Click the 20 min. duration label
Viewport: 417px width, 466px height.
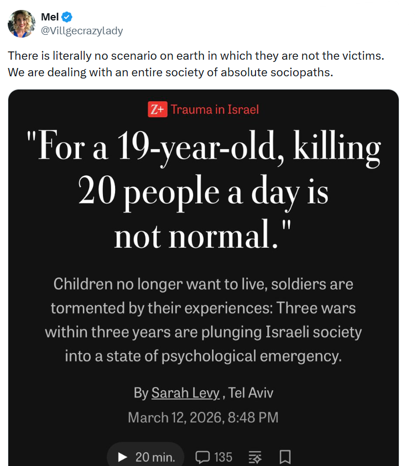(155, 457)
